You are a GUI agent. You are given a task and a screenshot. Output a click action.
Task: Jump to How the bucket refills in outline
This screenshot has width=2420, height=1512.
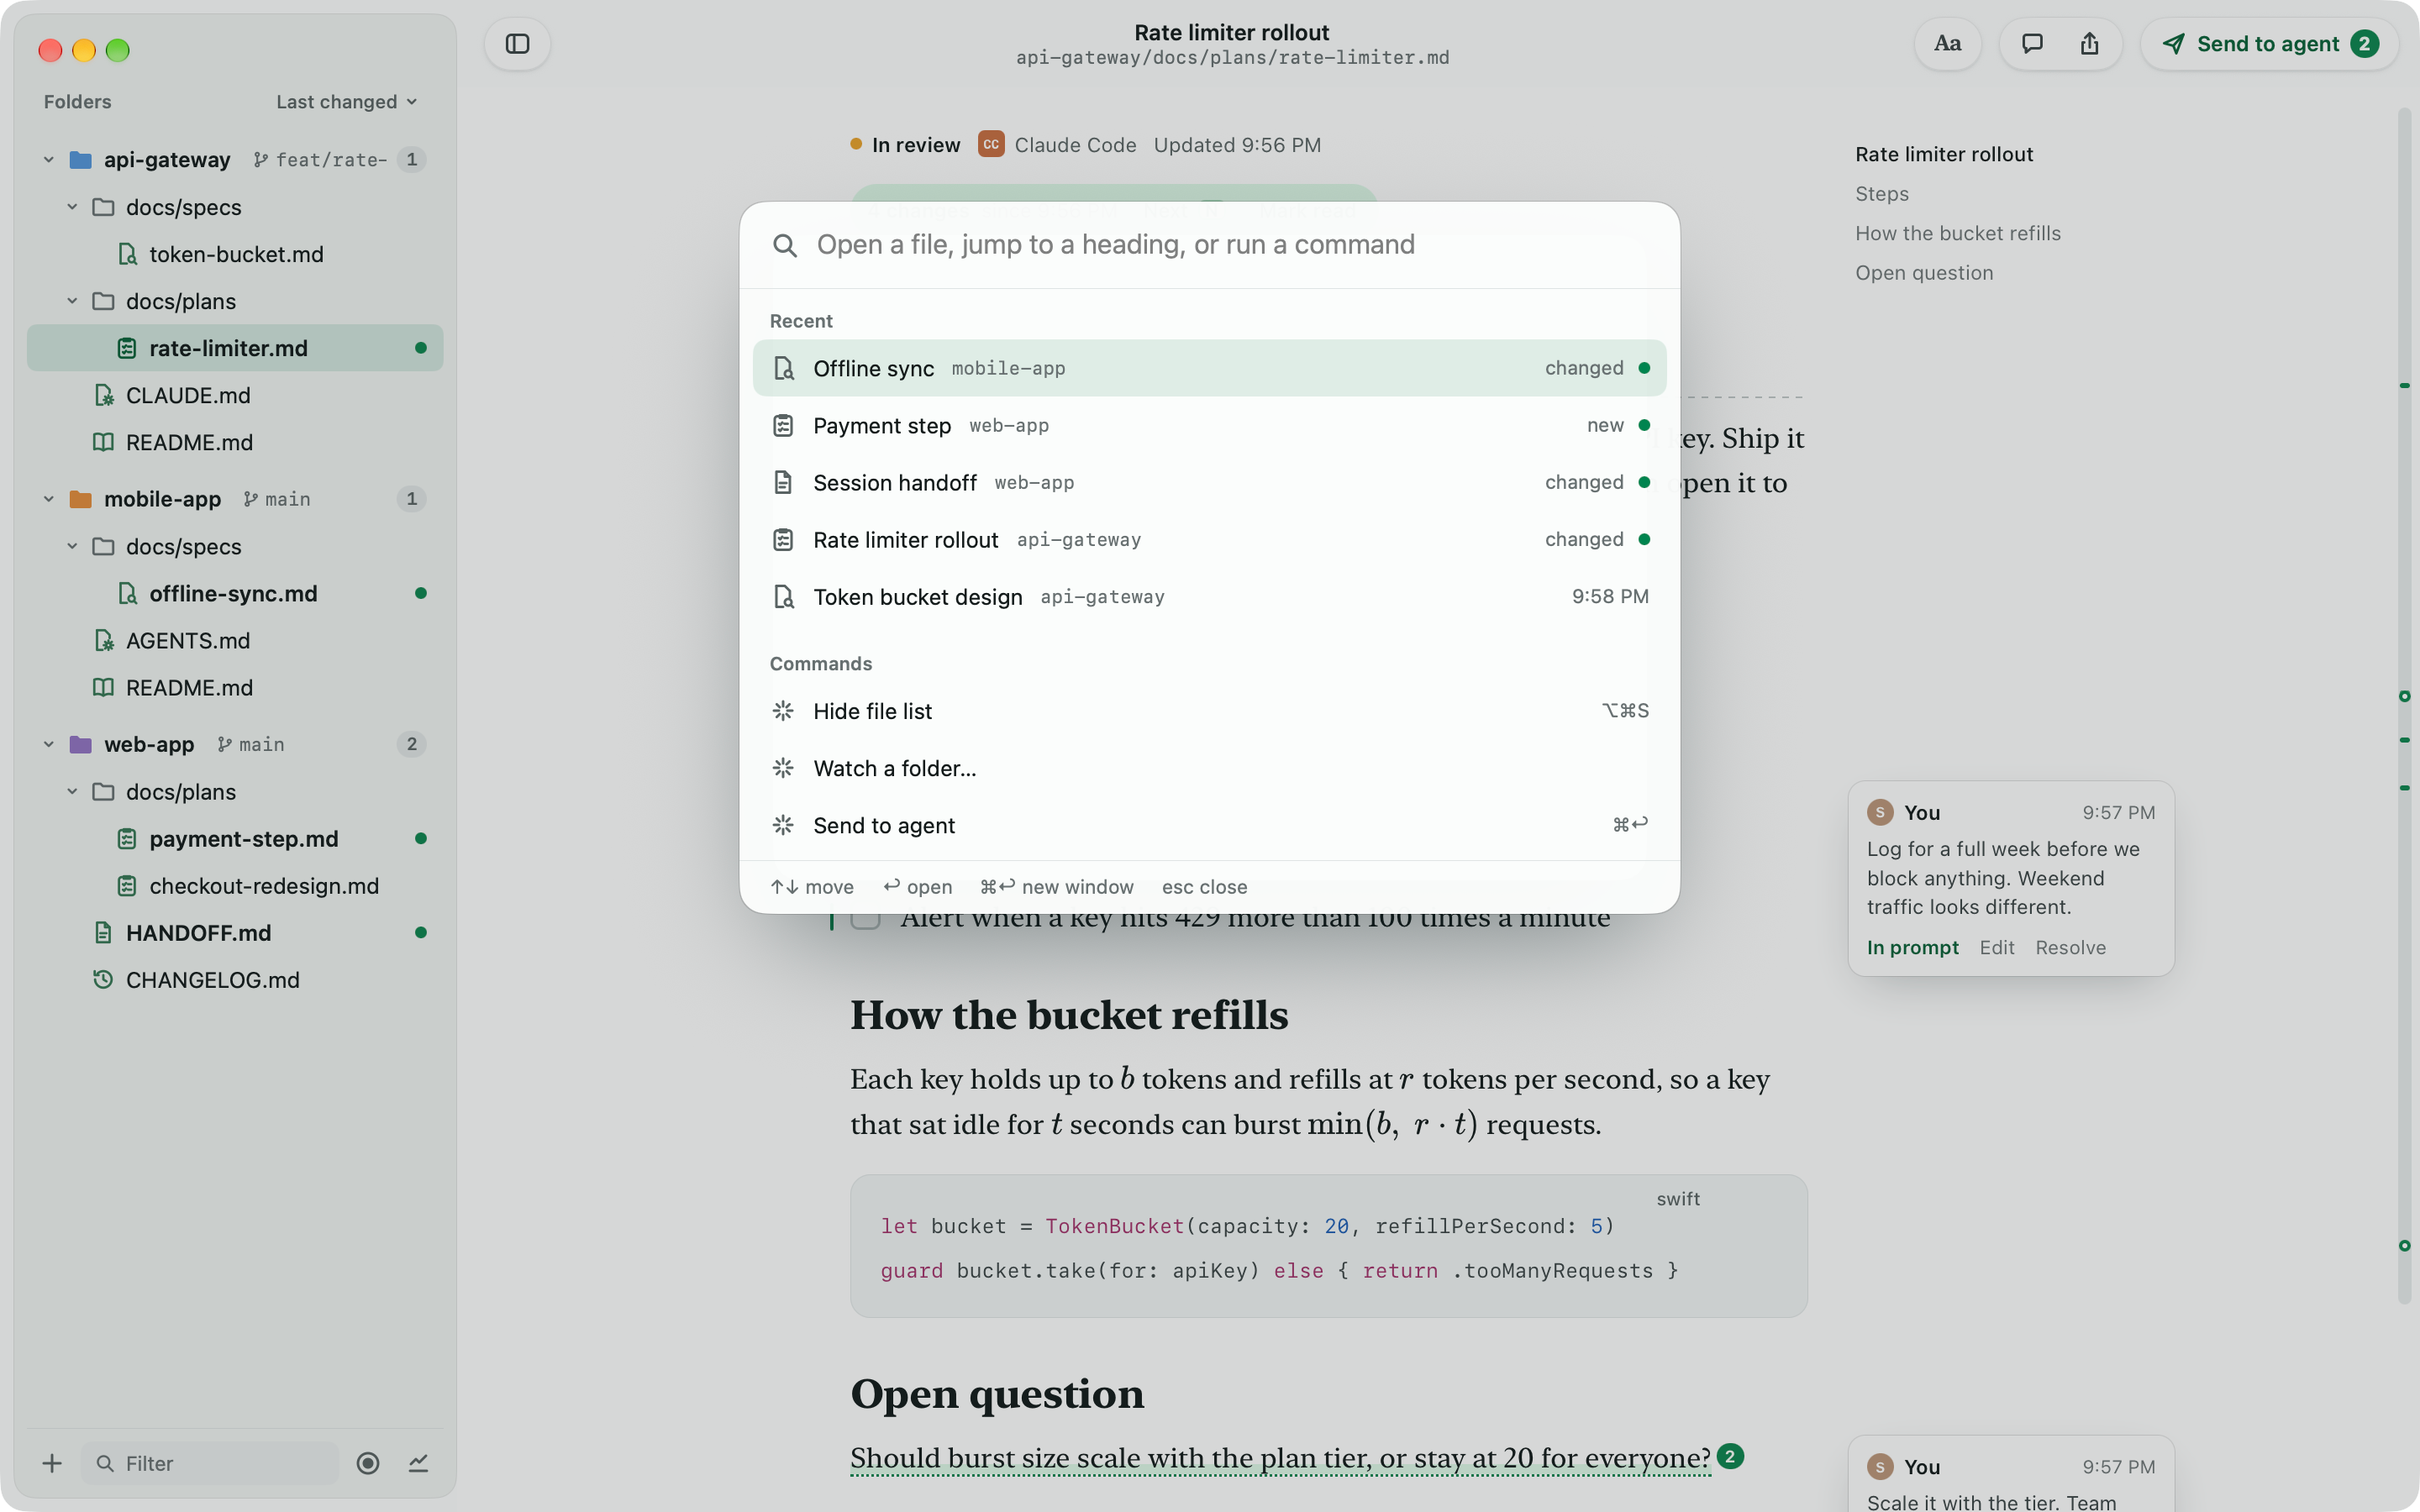(x=1957, y=233)
